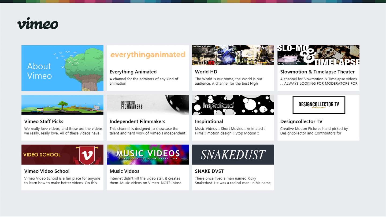This screenshot has height=217, width=386.
Task: Click 'The World is our home' description
Action: pos(228,81)
